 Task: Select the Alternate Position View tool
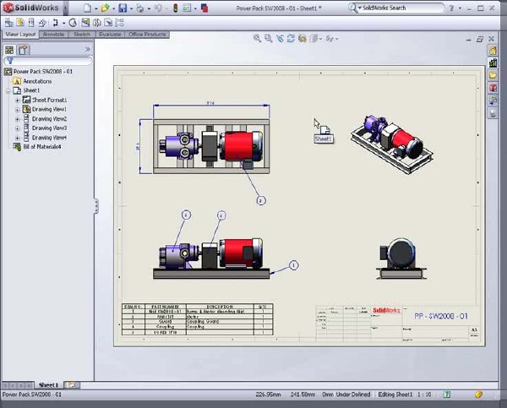click(x=120, y=23)
